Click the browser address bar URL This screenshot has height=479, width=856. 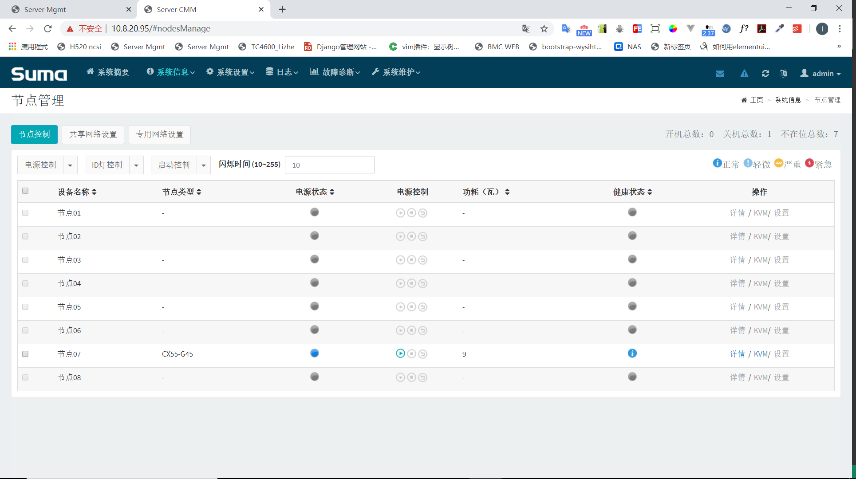tap(161, 29)
